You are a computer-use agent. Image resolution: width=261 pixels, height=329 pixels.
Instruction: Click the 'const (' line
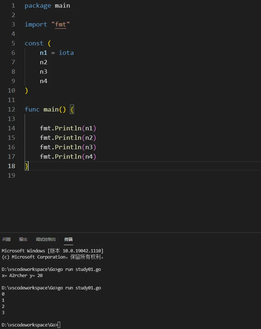[x=38, y=44]
